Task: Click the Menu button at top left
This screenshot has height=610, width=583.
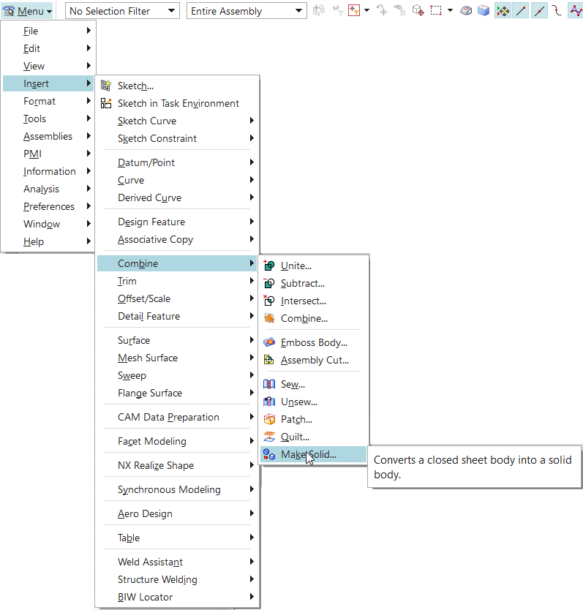Action: pyautogui.click(x=28, y=12)
